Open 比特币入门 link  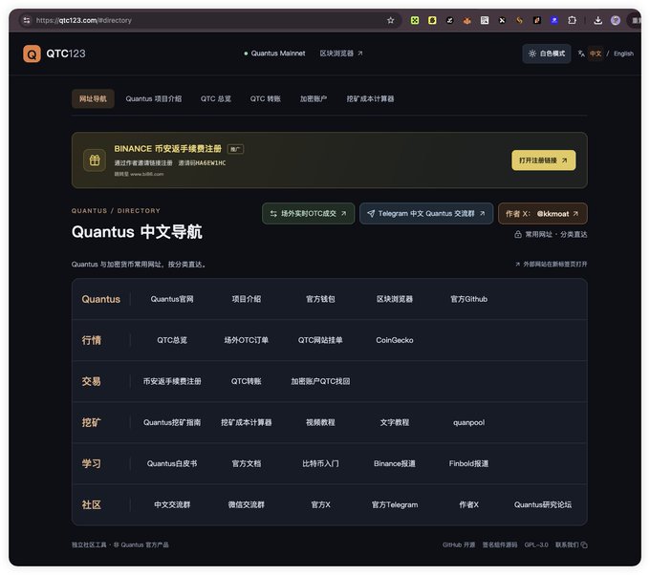tap(320, 463)
